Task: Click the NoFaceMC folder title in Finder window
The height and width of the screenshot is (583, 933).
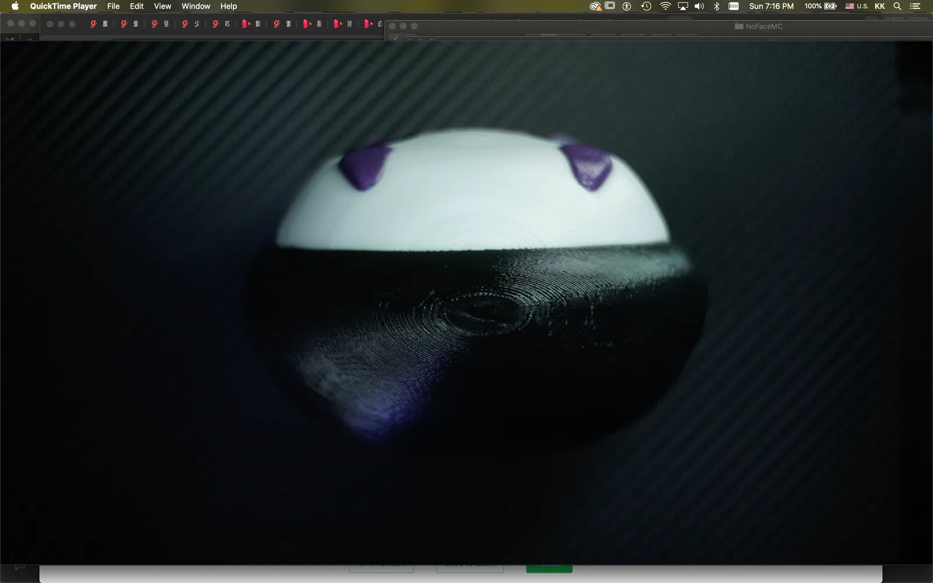Action: coord(759,26)
